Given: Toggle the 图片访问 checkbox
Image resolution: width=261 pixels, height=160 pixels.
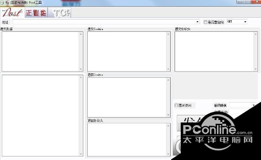Looking at the screenshot, I should pyautogui.click(x=176, y=105).
